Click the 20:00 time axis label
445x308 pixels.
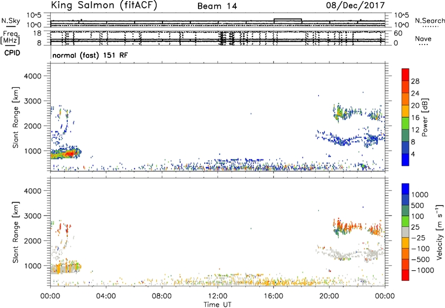(x=329, y=296)
